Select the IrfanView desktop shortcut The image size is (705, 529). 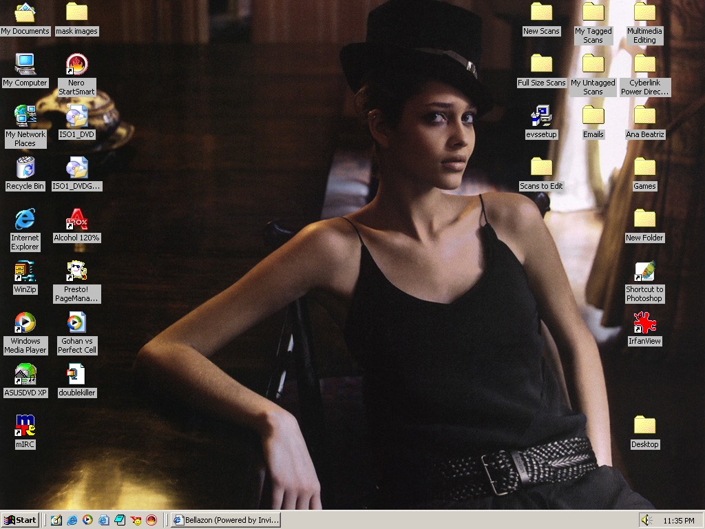point(644,322)
